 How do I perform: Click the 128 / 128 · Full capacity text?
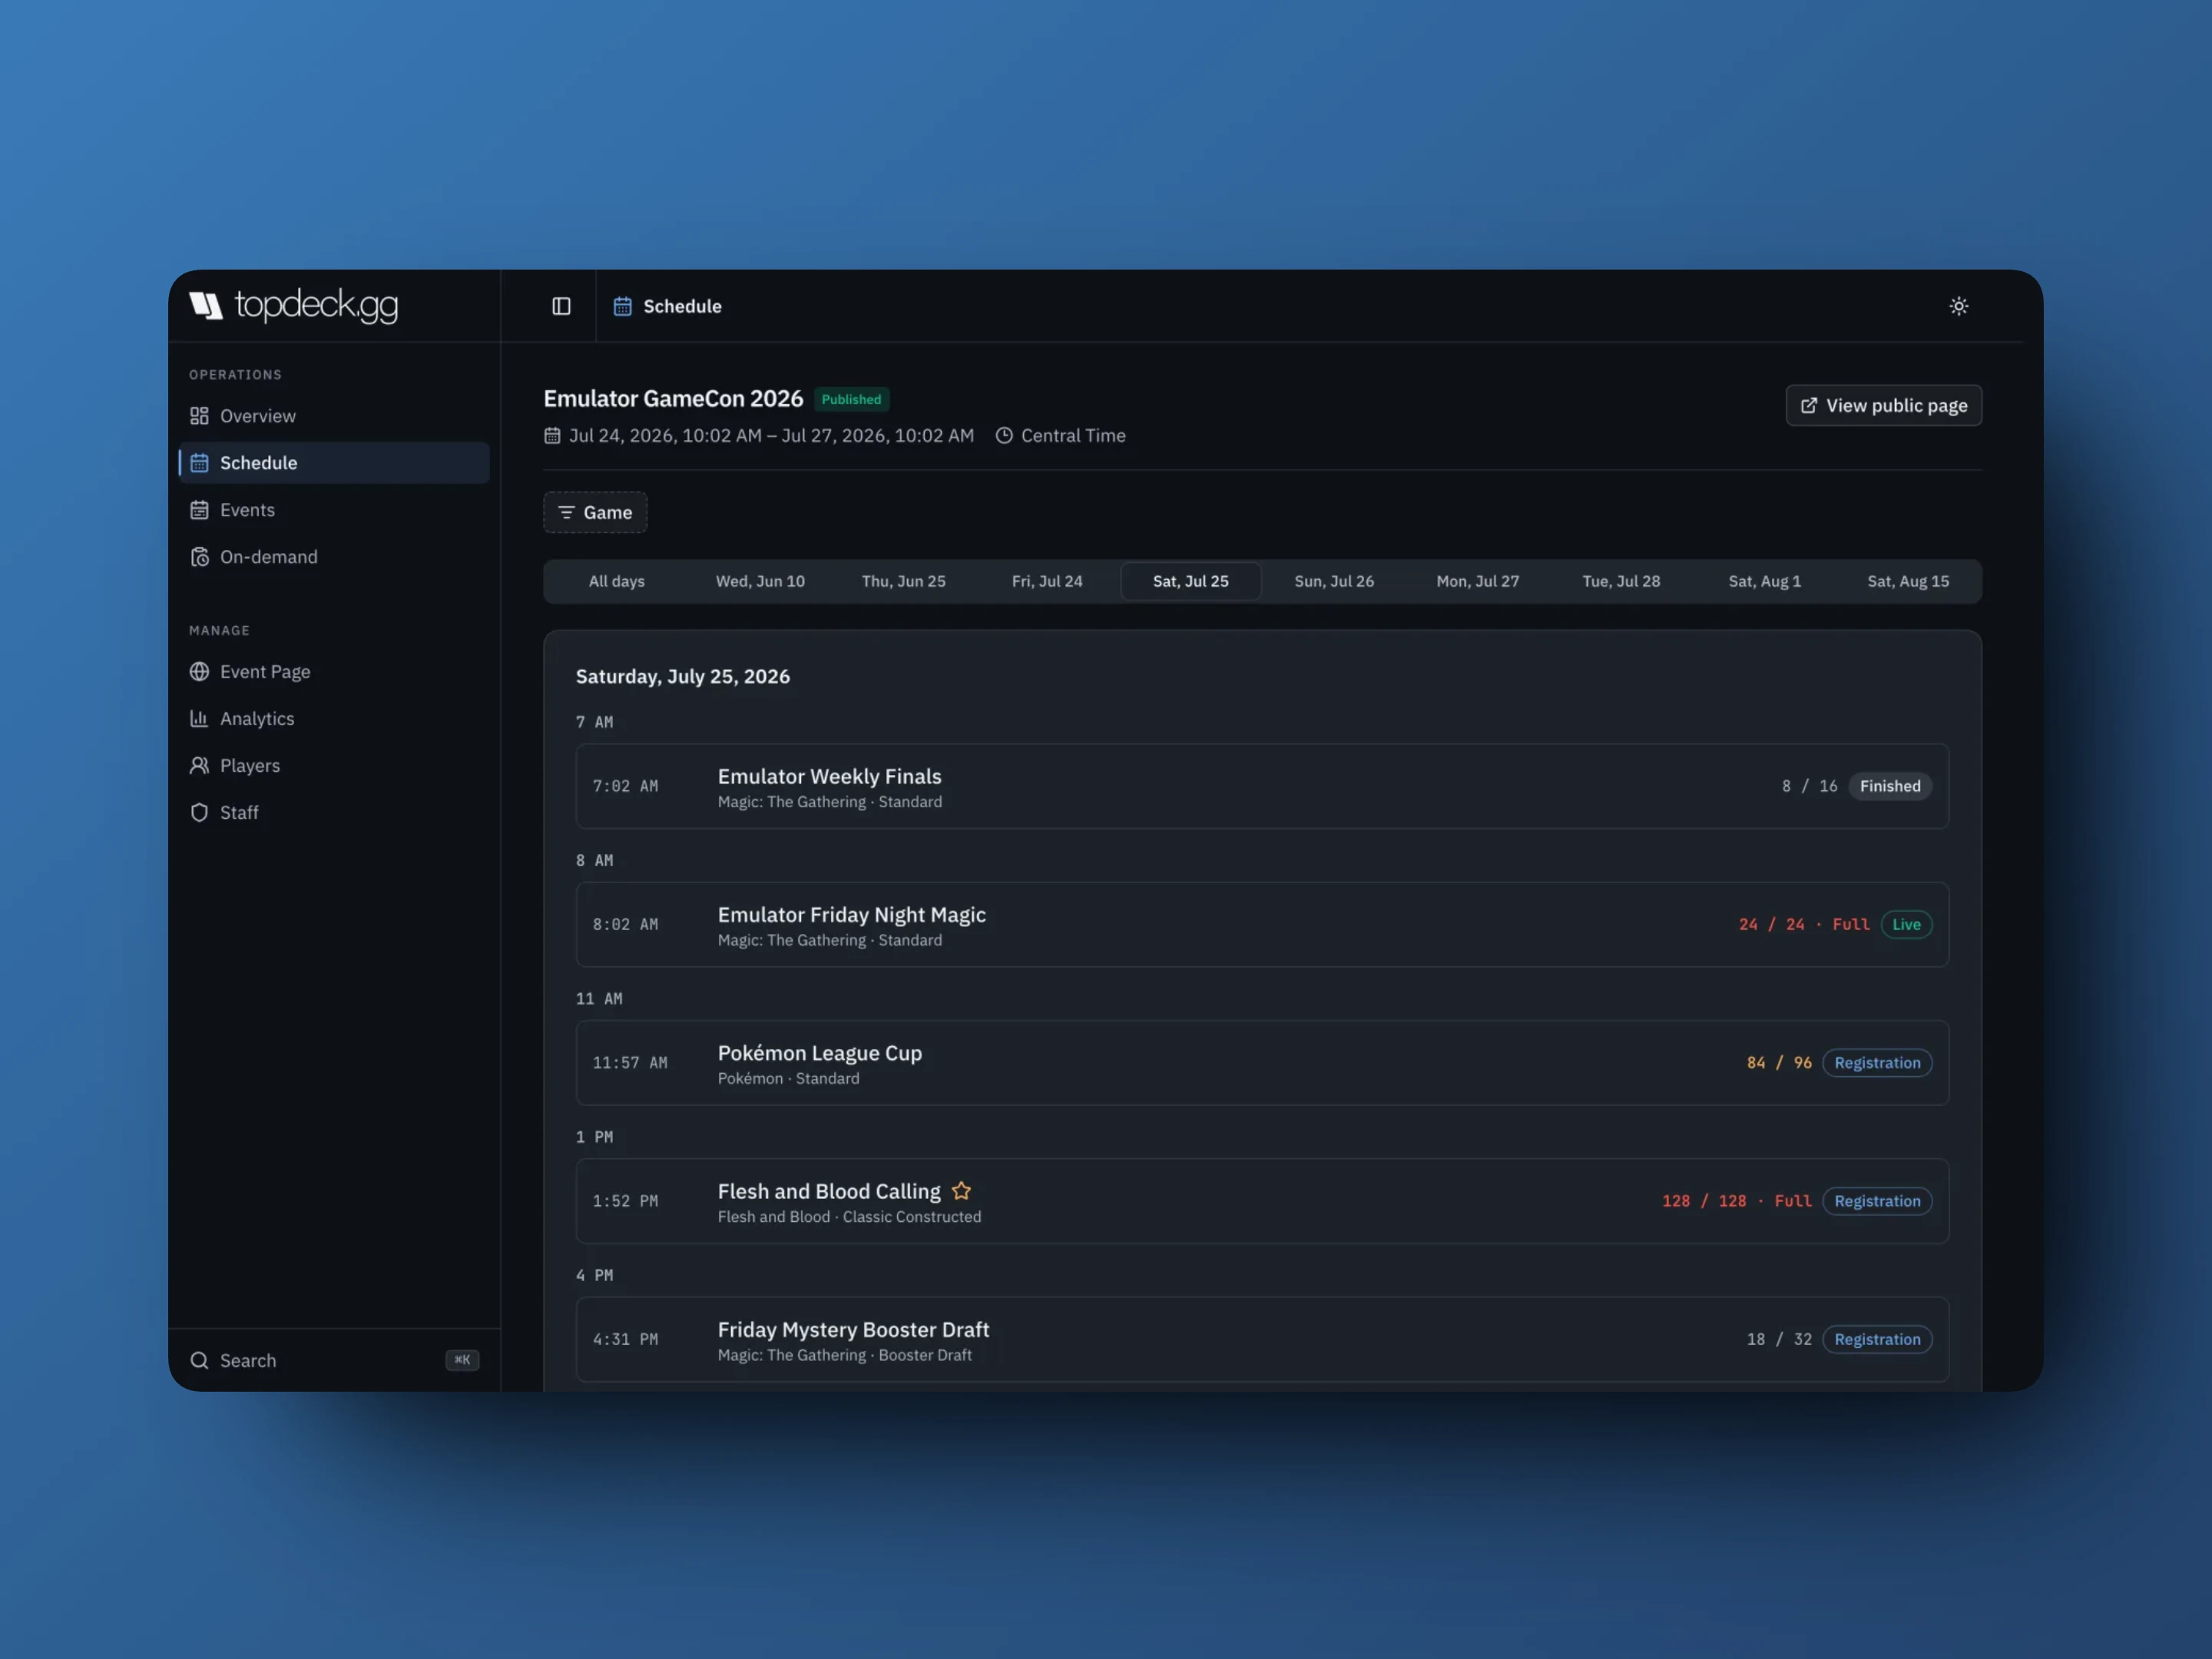1736,1201
